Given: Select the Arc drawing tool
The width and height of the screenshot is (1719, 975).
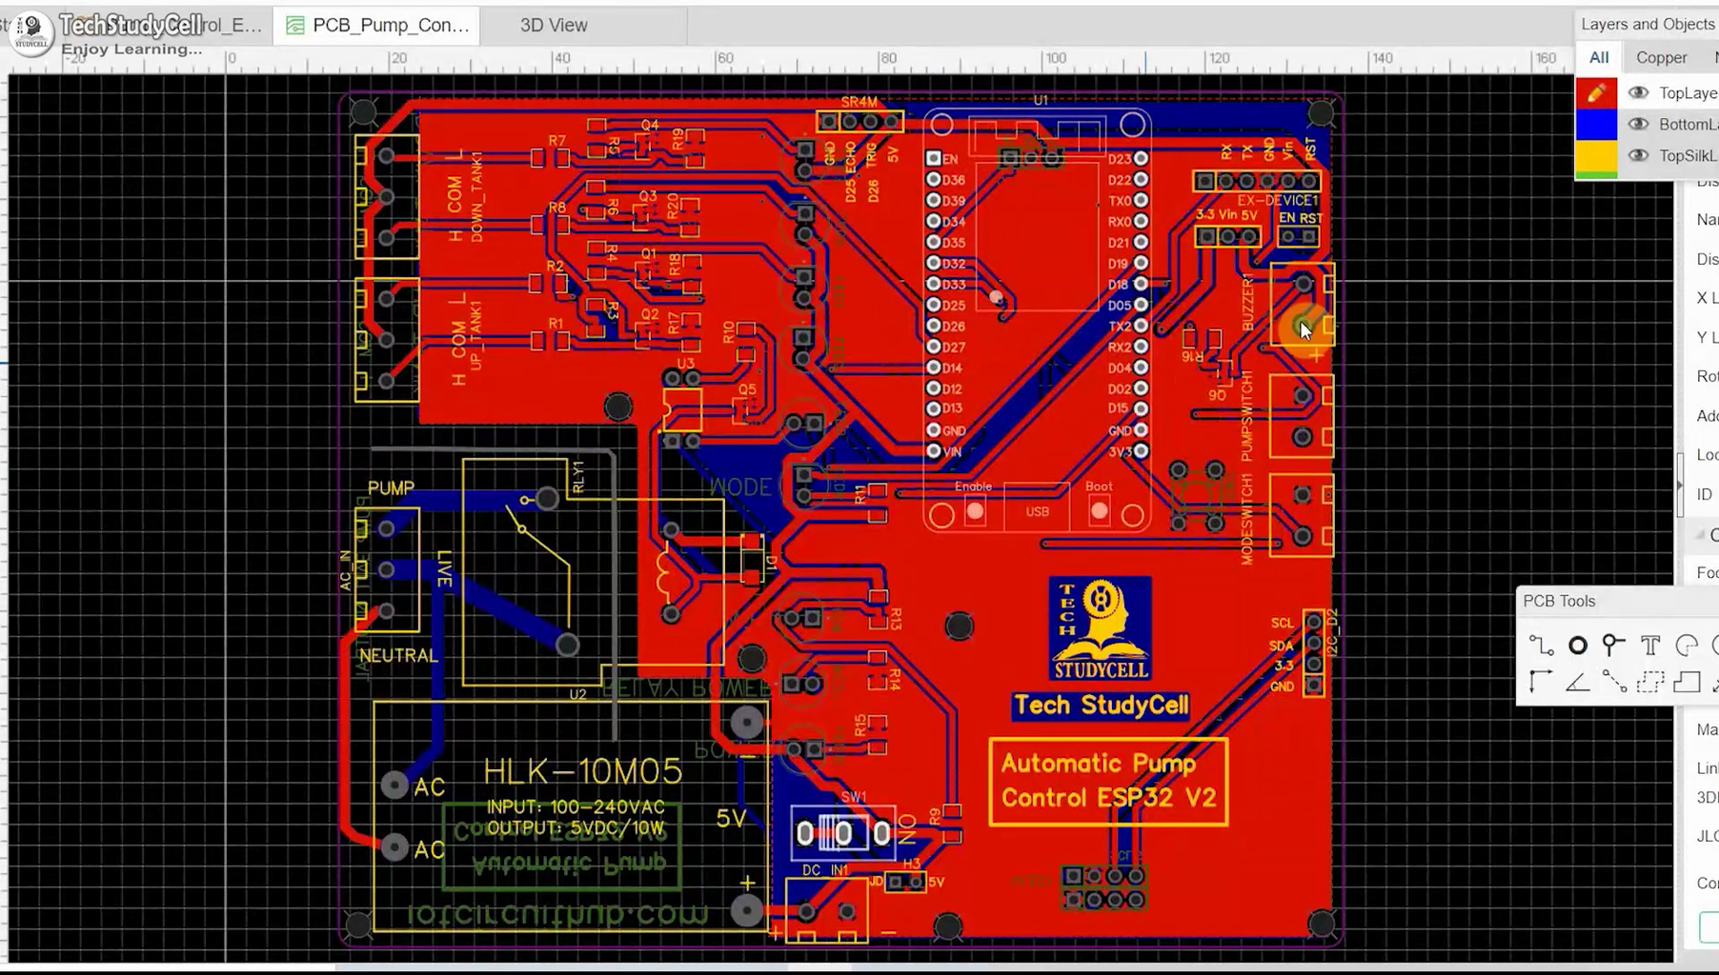Looking at the screenshot, I should point(1687,645).
